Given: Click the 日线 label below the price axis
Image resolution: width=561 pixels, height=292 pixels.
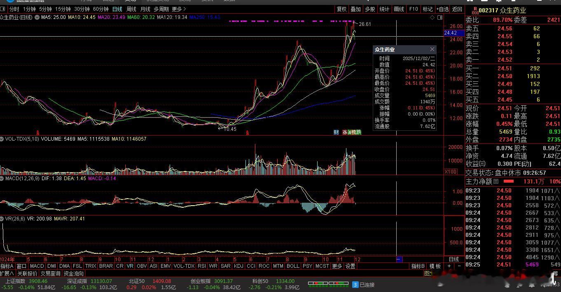Looking at the screenshot, I should [x=453, y=259].
